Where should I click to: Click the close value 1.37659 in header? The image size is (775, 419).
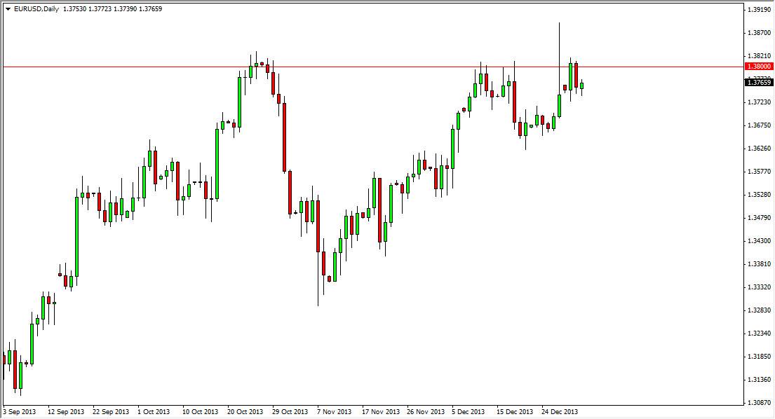click(151, 9)
